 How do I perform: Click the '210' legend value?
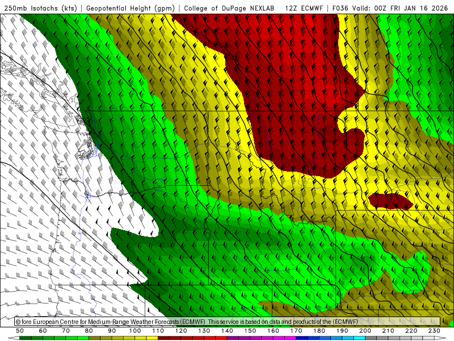[388, 331]
